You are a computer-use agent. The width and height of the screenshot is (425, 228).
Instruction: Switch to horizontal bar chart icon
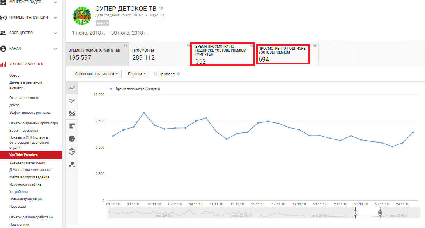pyautogui.click(x=72, y=126)
